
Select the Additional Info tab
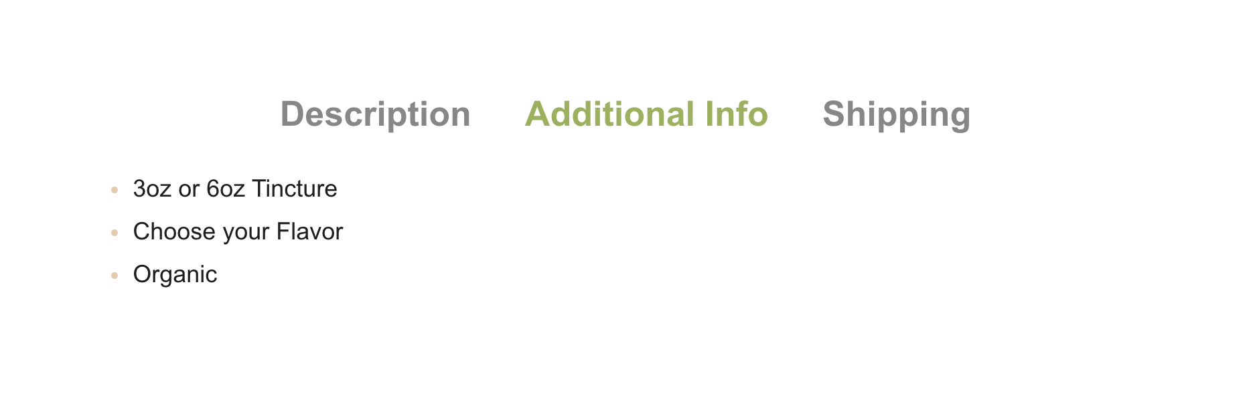pos(646,114)
